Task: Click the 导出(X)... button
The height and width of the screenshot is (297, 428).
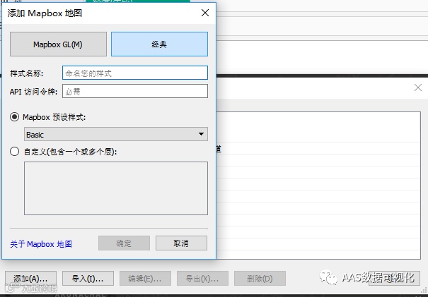Action: pyautogui.click(x=202, y=278)
